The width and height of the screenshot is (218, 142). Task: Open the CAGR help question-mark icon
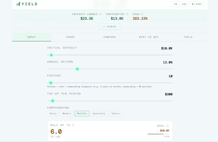point(142,14)
